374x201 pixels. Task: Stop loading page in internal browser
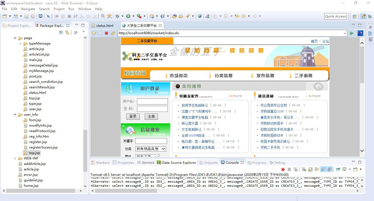tap(107, 33)
